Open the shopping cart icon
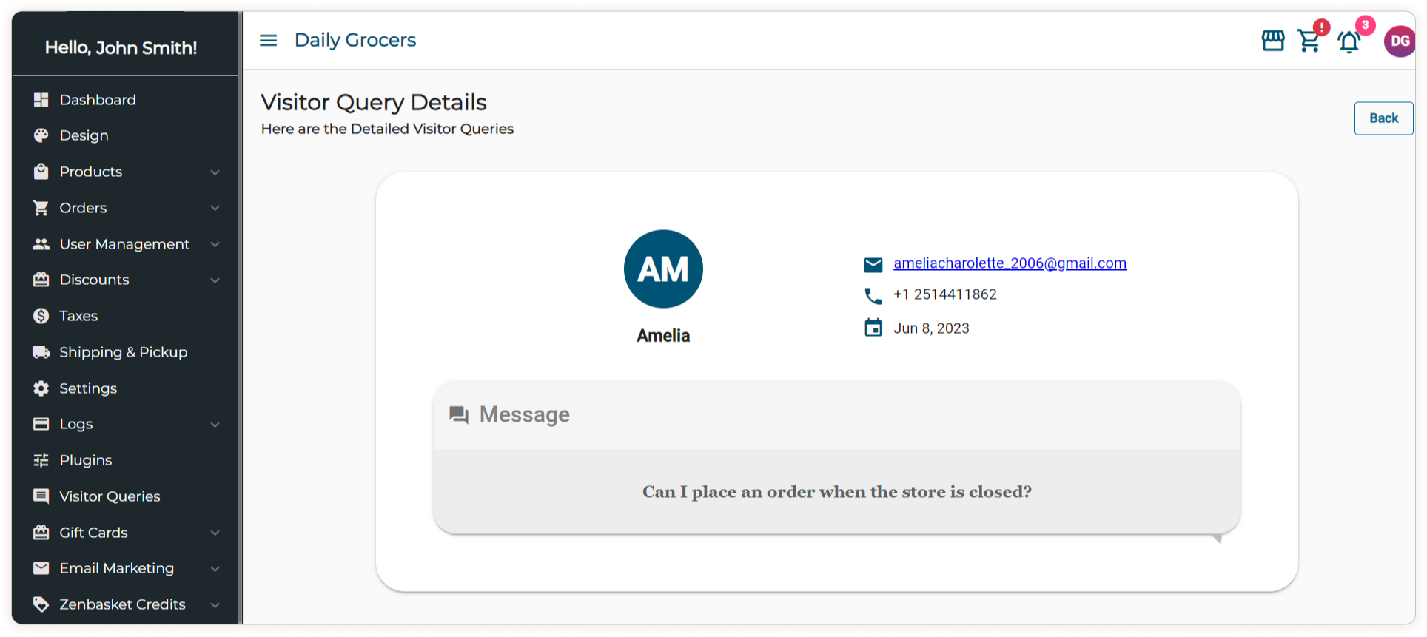Image resolution: width=1427 pixels, height=637 pixels. [x=1309, y=41]
